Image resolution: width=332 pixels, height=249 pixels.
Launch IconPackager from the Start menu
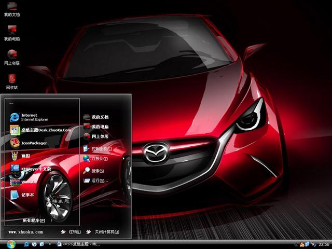coord(31,143)
